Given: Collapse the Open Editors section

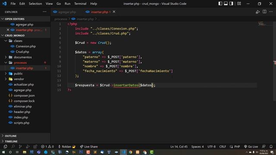Looking at the screenshot, I should 25,19.
